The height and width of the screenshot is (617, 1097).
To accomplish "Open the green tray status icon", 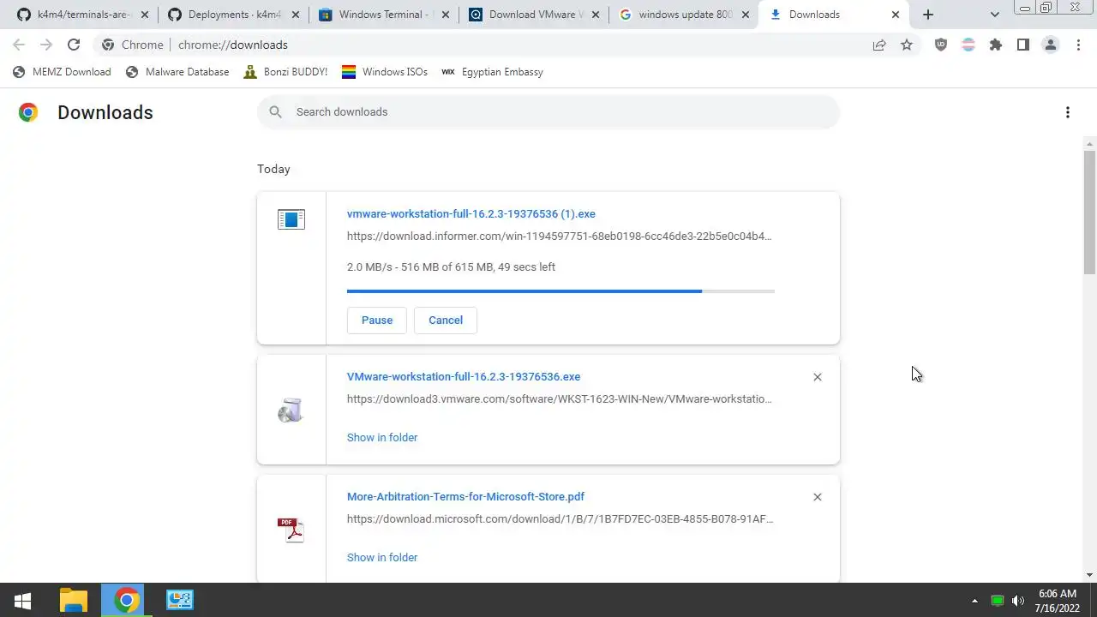I will pyautogui.click(x=997, y=601).
